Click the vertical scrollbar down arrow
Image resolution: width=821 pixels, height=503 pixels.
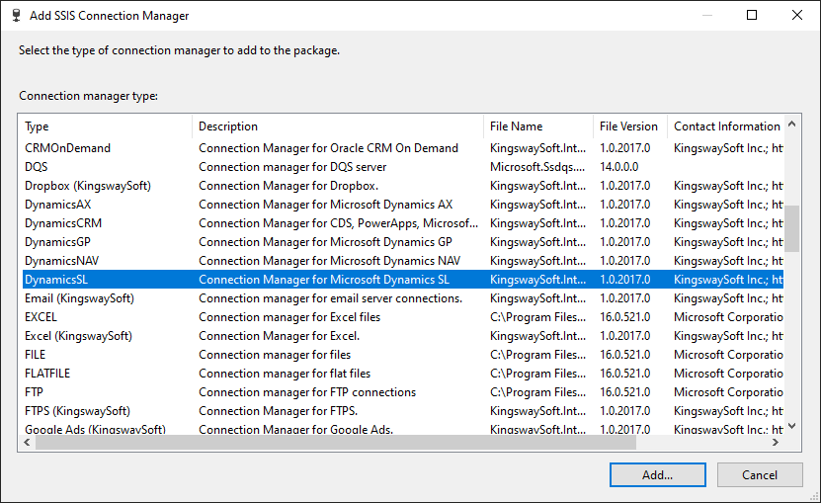click(x=791, y=426)
